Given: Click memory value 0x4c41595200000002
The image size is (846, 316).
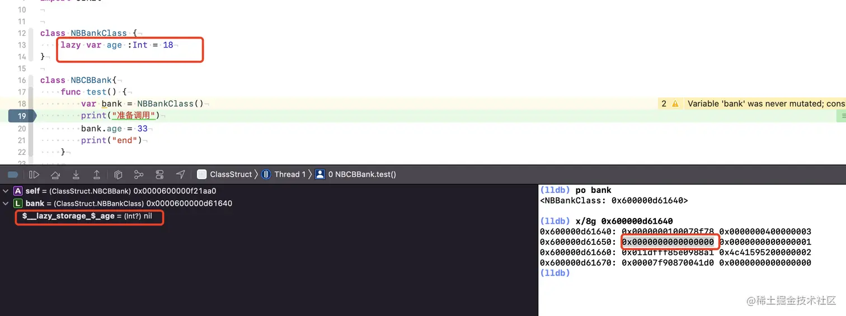Looking at the screenshot, I should [765, 252].
